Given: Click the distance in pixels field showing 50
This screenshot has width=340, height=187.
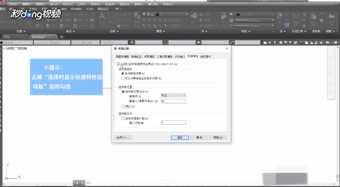Looking at the screenshot, I should (173, 101).
